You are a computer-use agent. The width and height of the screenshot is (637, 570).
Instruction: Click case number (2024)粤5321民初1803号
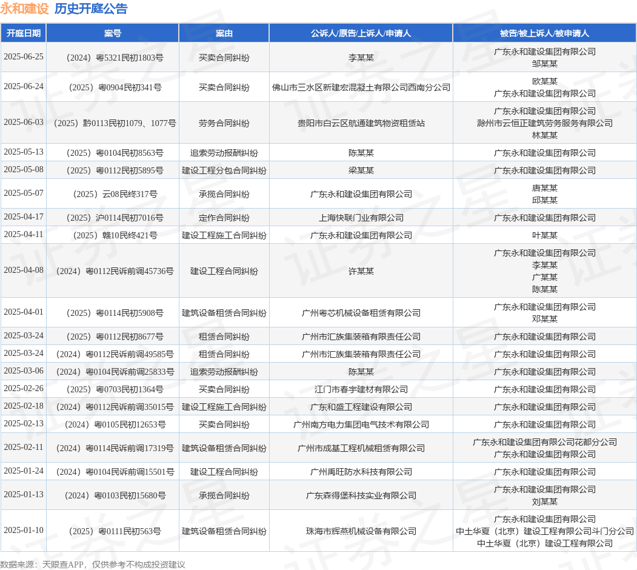pos(115,58)
